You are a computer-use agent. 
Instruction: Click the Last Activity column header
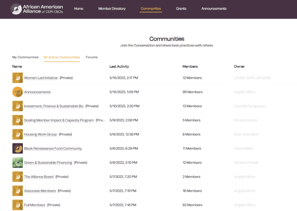click(119, 66)
